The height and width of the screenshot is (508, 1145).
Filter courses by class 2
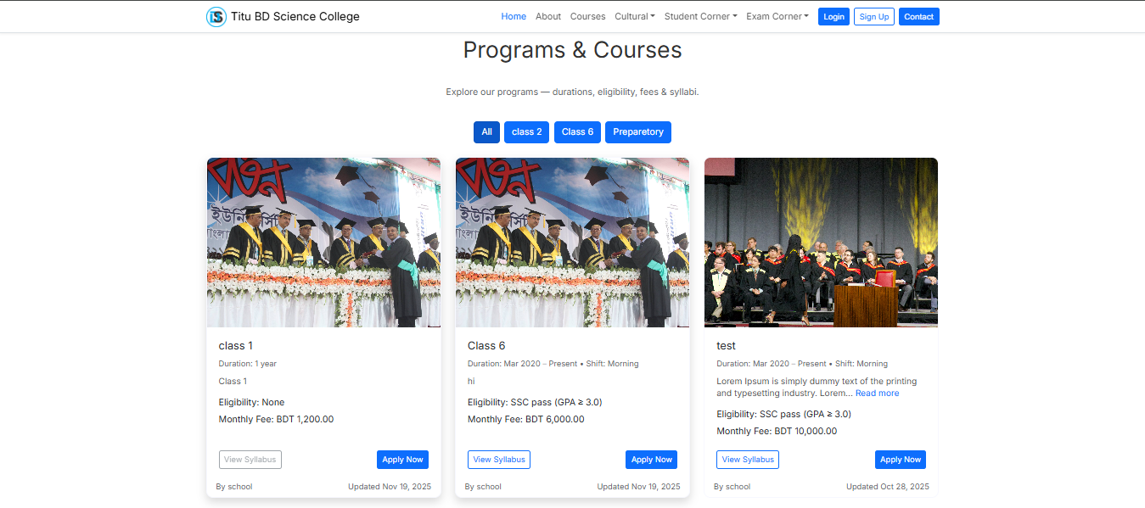click(x=527, y=132)
